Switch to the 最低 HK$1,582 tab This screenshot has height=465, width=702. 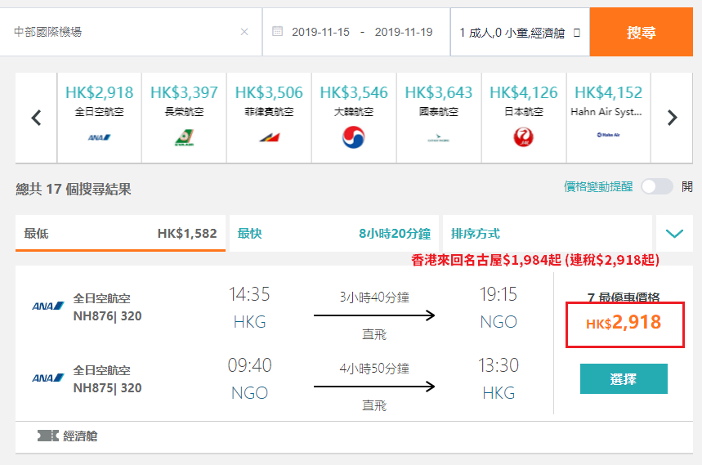pyautogui.click(x=120, y=233)
